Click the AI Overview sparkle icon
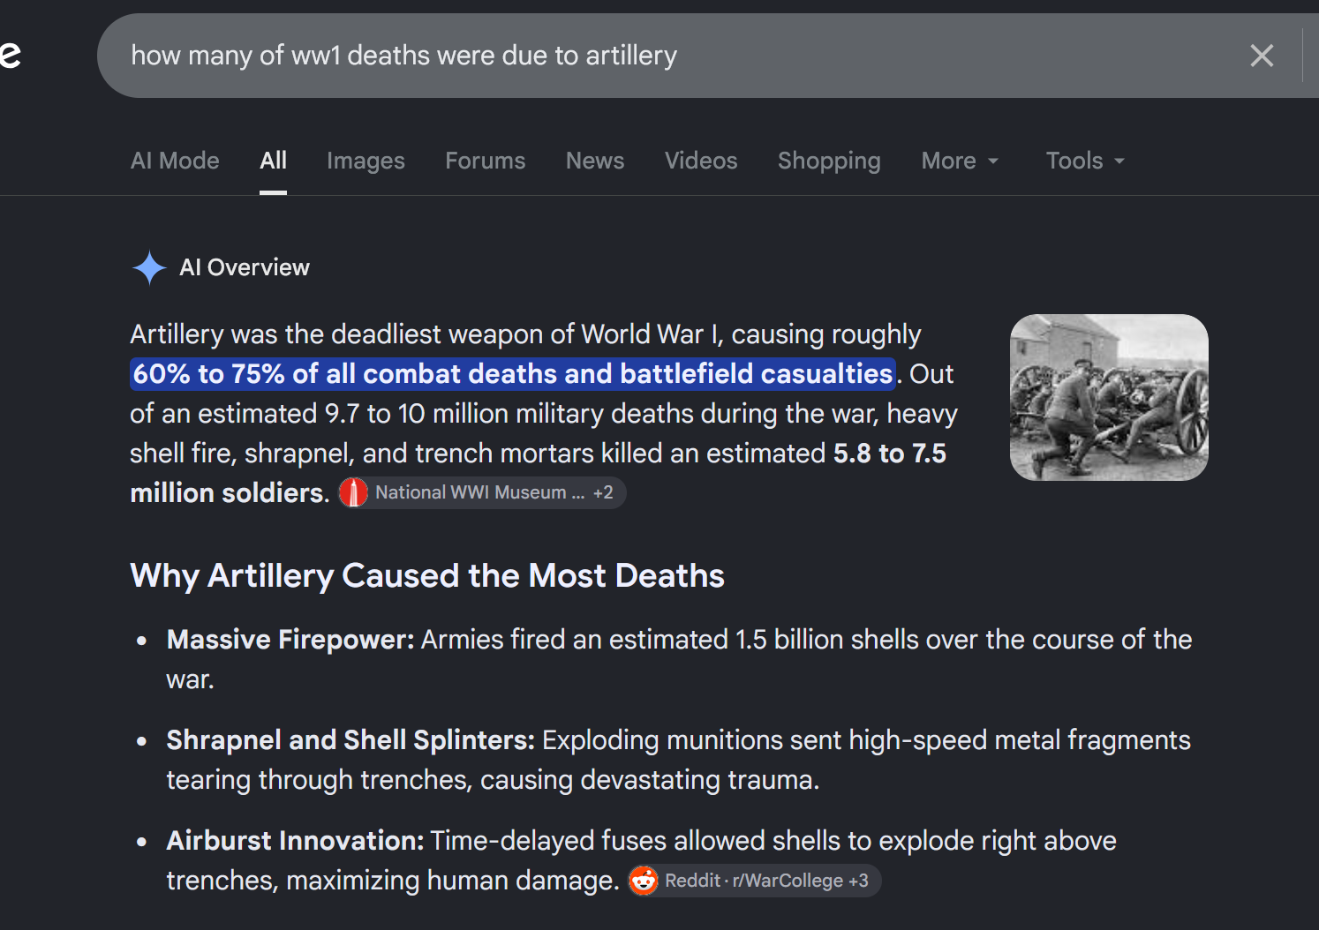This screenshot has height=930, width=1319. click(149, 267)
